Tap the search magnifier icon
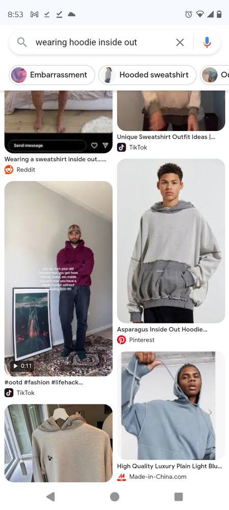 click(x=22, y=42)
